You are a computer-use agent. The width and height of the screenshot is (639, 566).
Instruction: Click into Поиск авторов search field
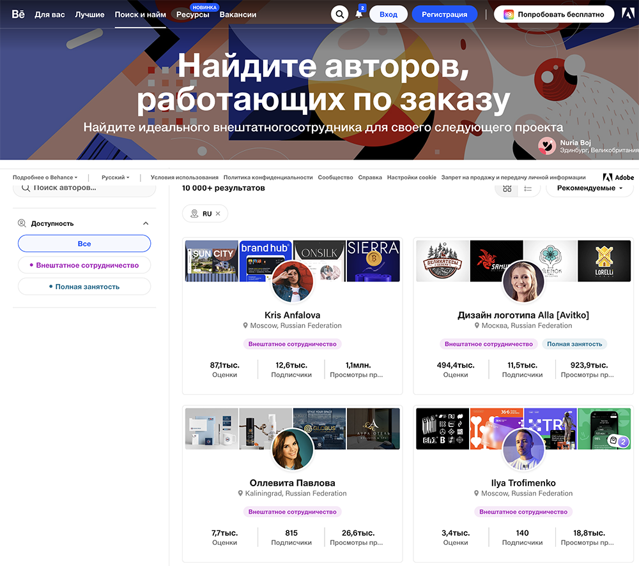point(84,190)
